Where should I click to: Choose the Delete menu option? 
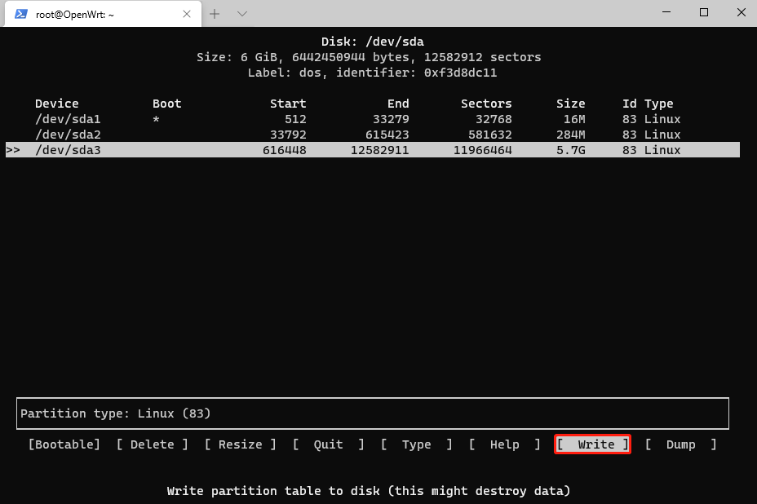[x=153, y=444]
